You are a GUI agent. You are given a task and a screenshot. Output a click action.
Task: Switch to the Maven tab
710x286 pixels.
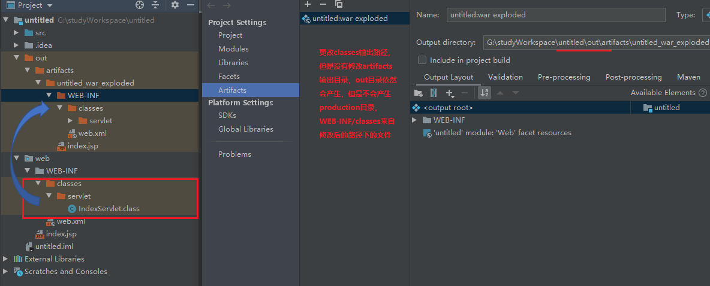click(688, 77)
